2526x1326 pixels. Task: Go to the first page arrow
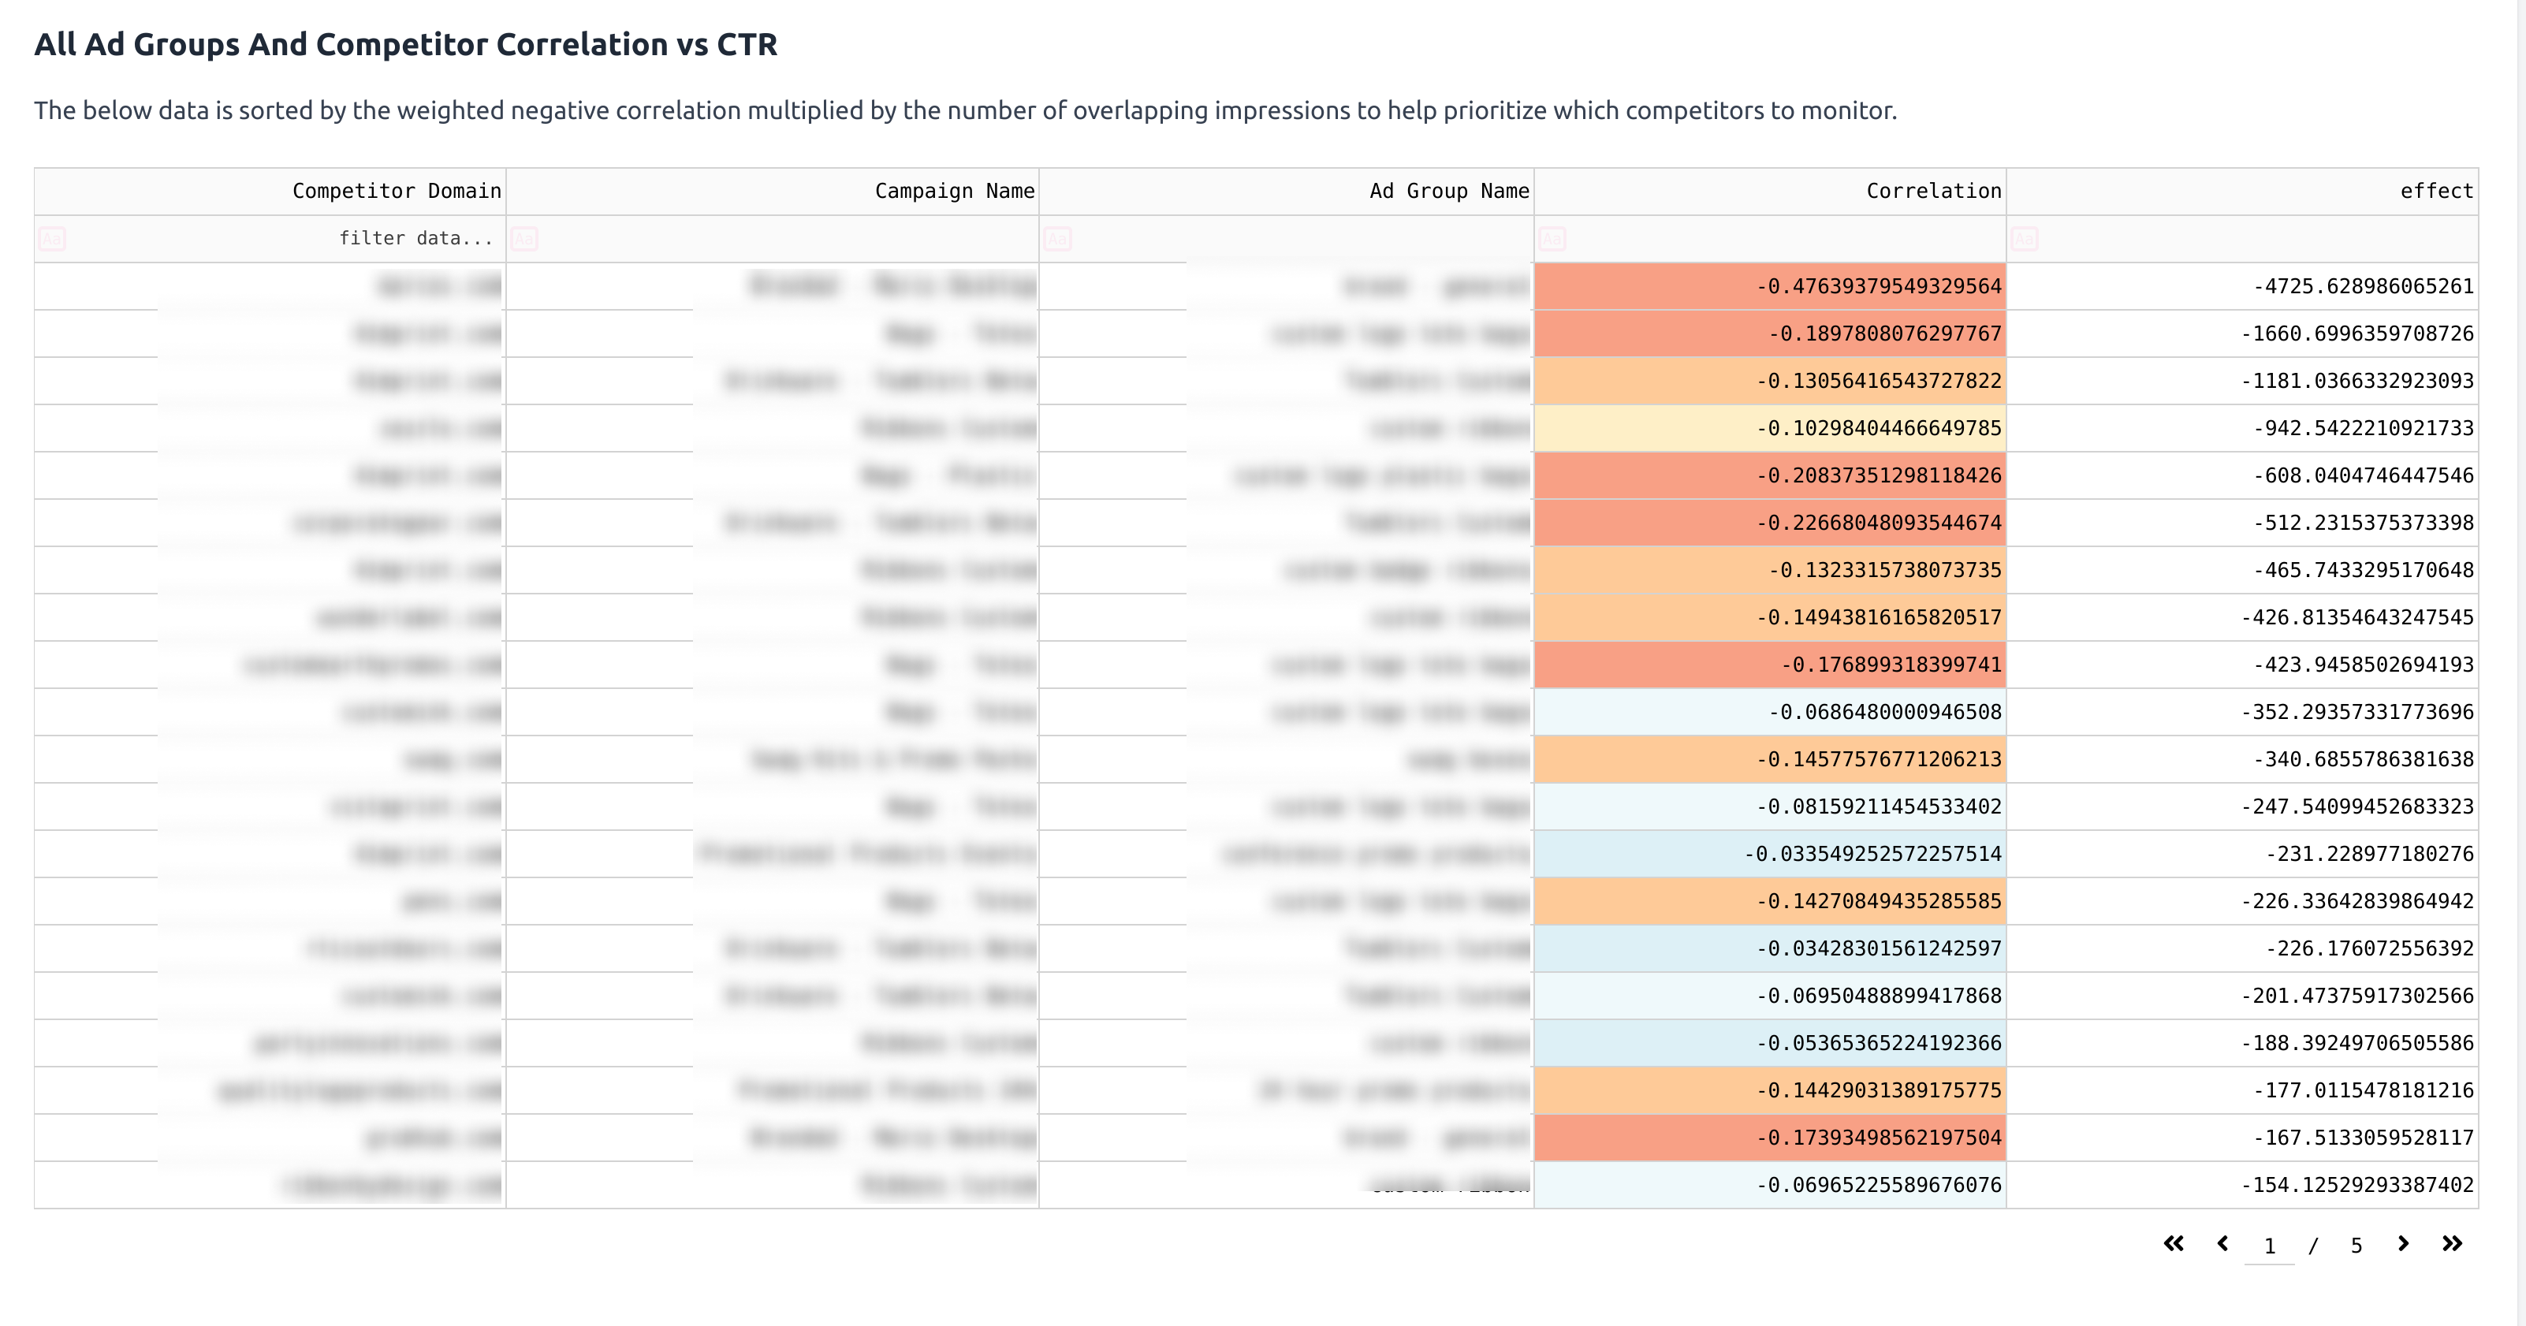click(2173, 1243)
